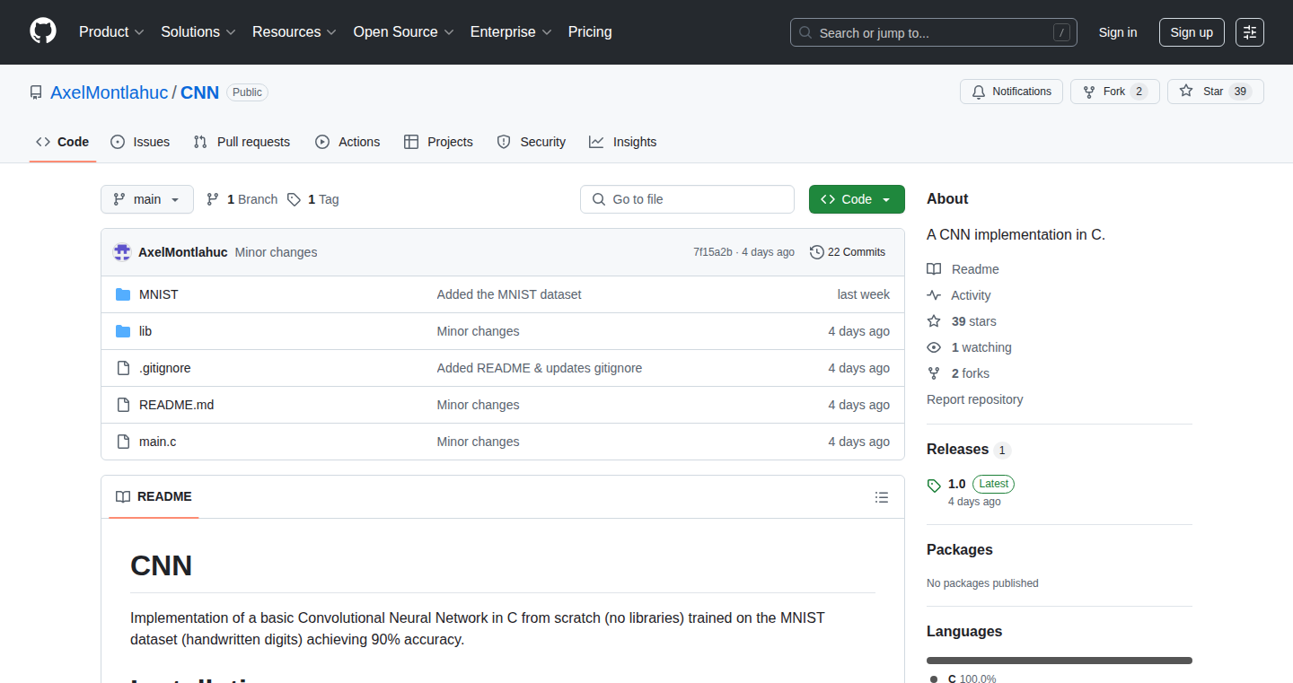
Task: Open the Insights tab
Action: (623, 142)
